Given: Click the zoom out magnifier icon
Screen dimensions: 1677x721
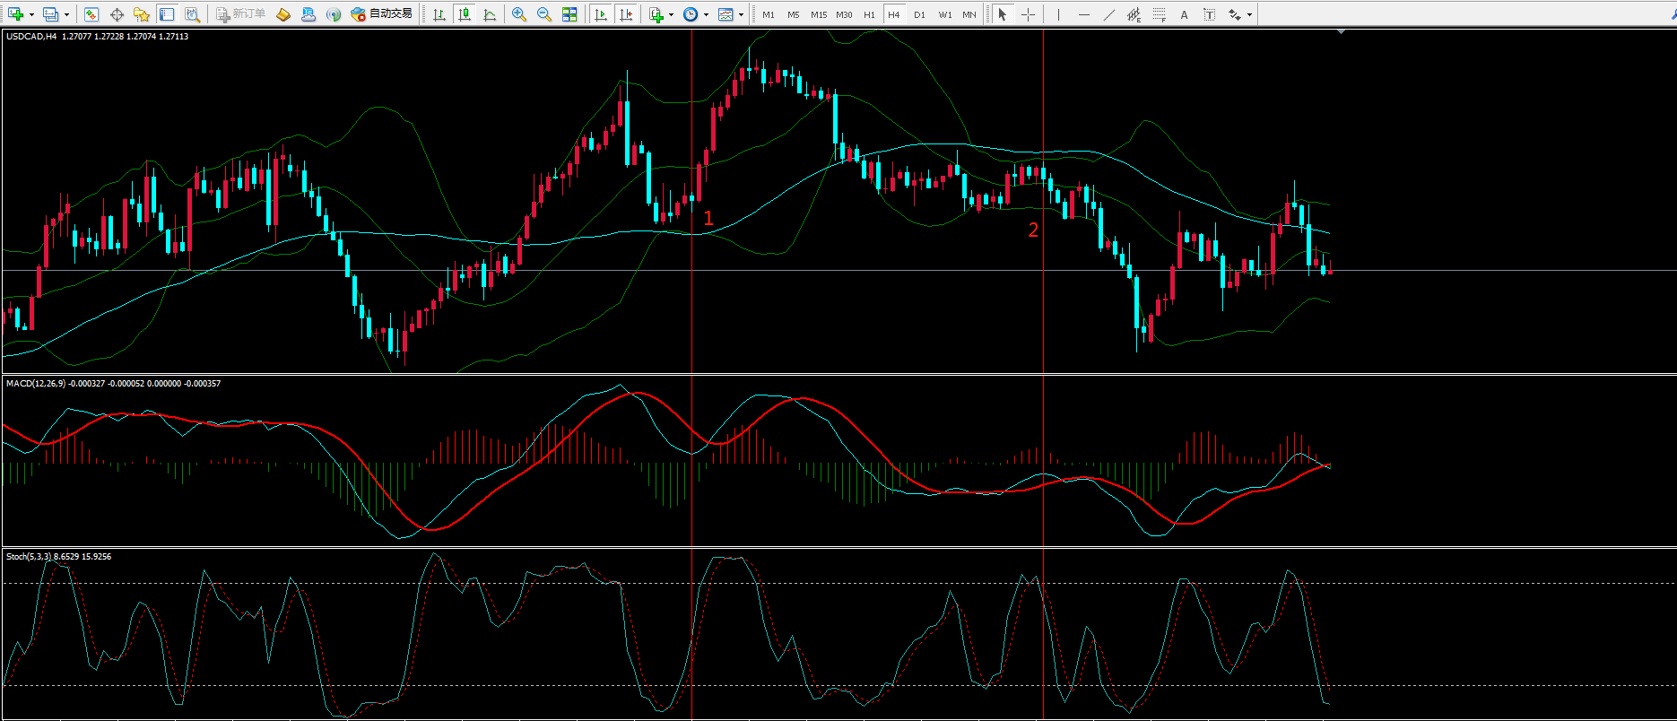Looking at the screenshot, I should [544, 14].
